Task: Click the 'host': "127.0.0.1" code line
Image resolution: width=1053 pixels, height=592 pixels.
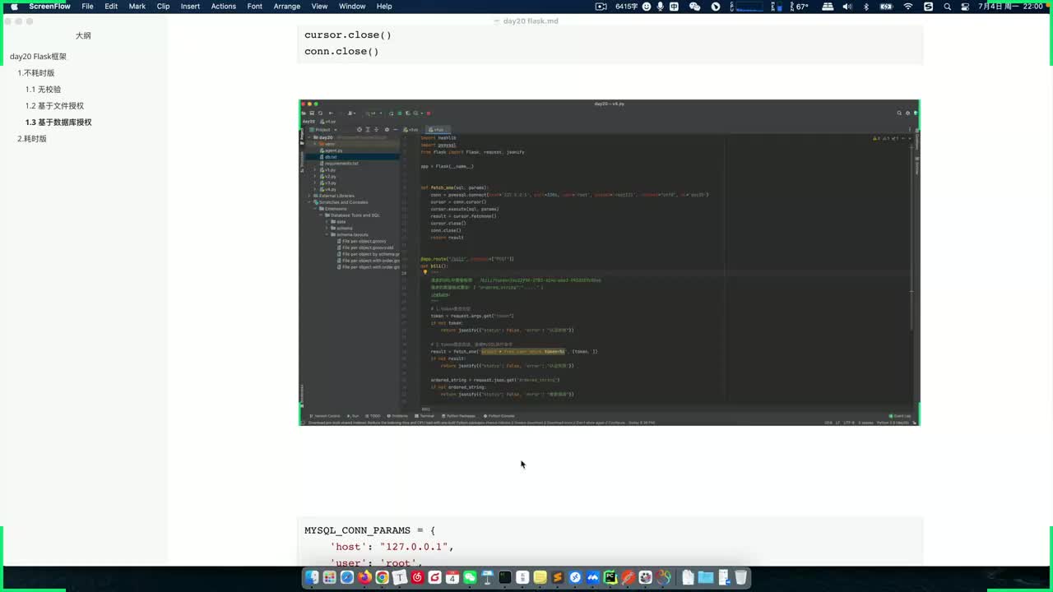Action: tap(392, 547)
